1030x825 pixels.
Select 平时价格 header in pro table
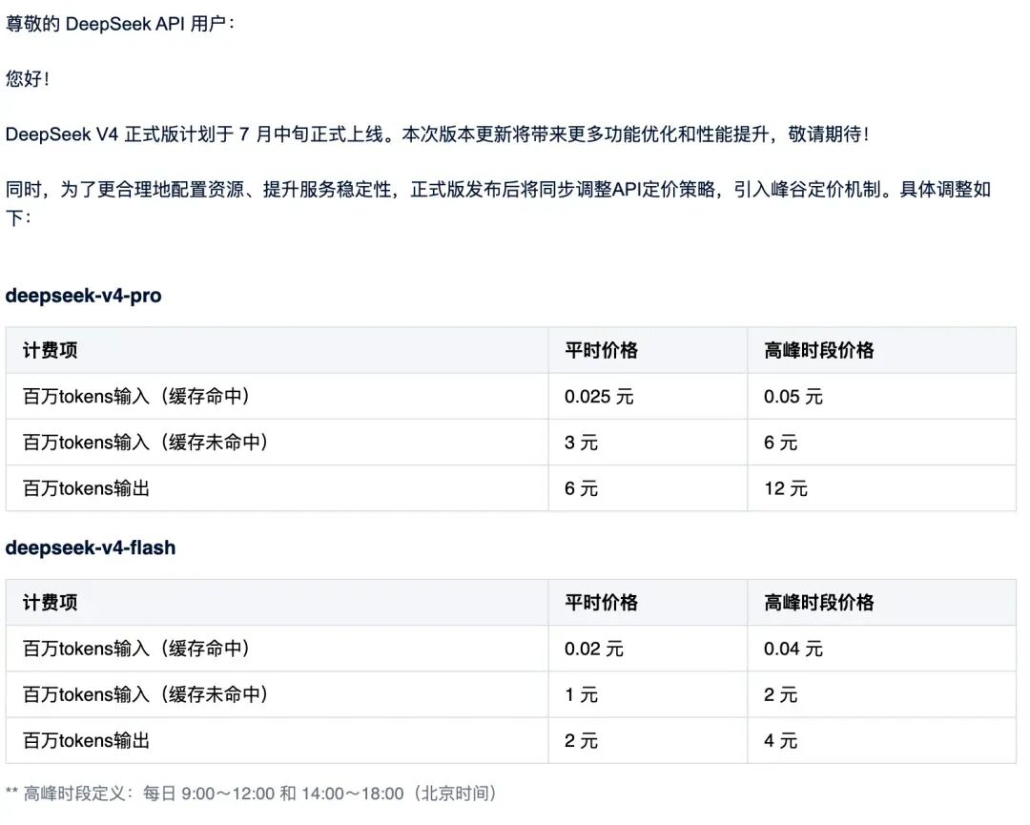click(x=601, y=350)
